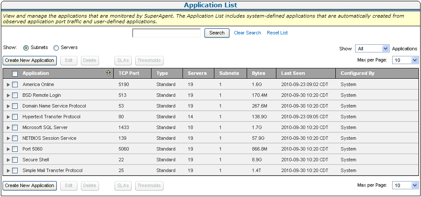Expand the America Online row
421x197 pixels.
(x=8, y=85)
